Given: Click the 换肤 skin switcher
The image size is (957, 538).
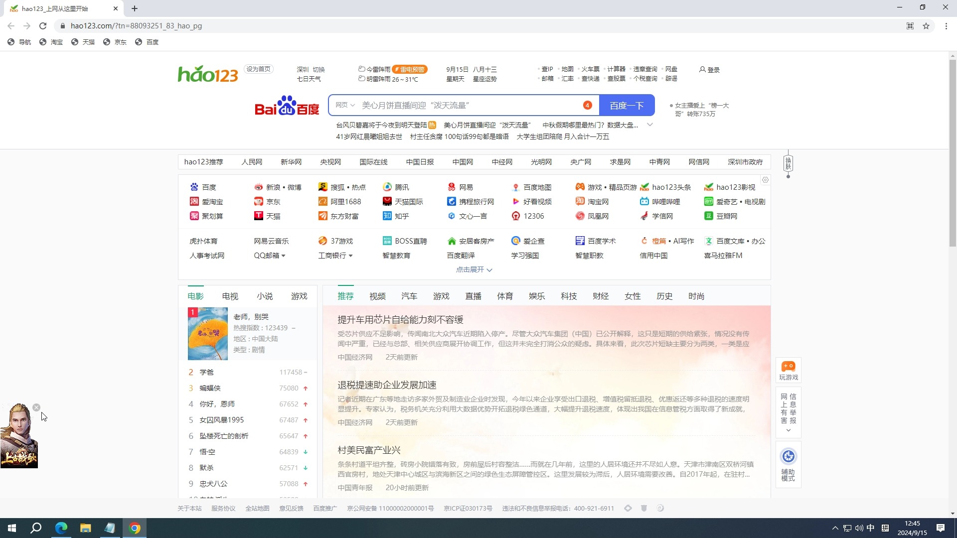Looking at the screenshot, I should point(788,163).
